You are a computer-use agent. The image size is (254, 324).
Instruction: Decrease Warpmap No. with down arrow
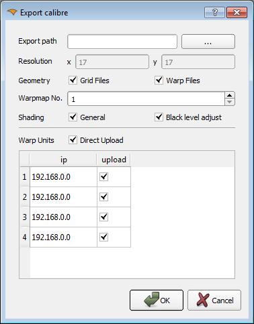229,102
